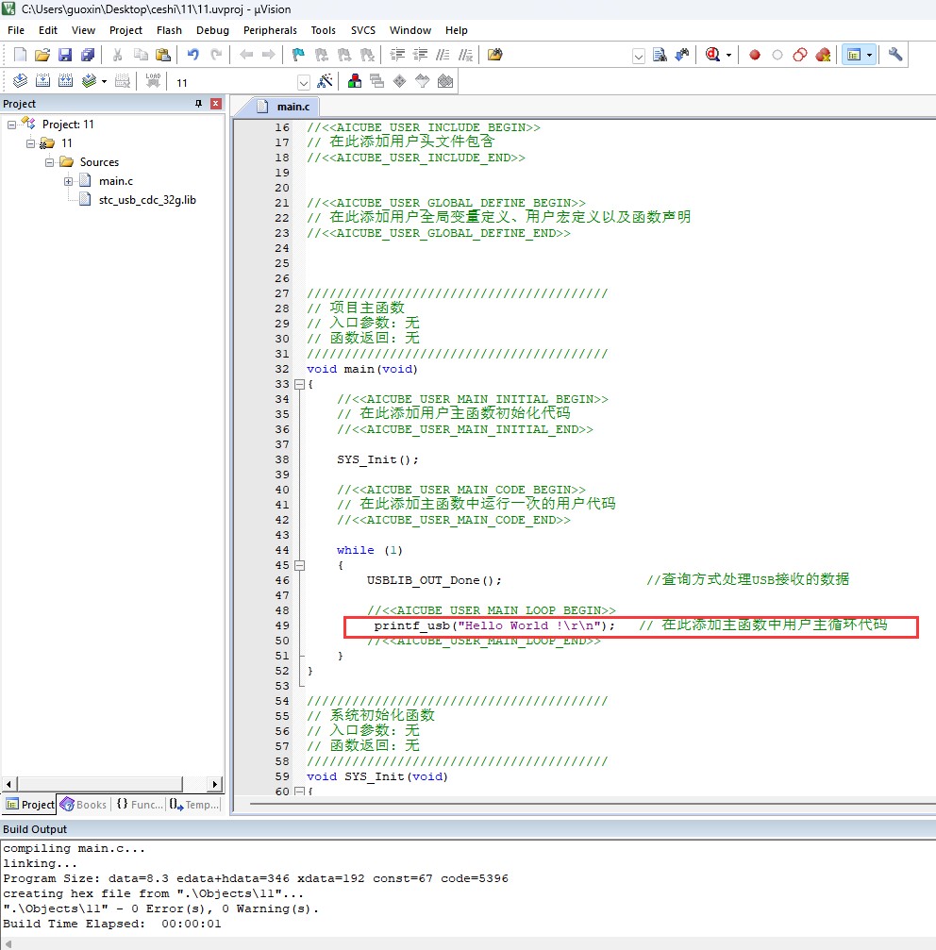Create a new file from the toolbar
Screen dimensions: 936x950
pos(20,55)
